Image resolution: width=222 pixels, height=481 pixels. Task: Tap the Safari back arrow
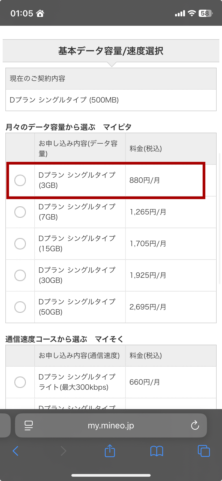(x=16, y=451)
